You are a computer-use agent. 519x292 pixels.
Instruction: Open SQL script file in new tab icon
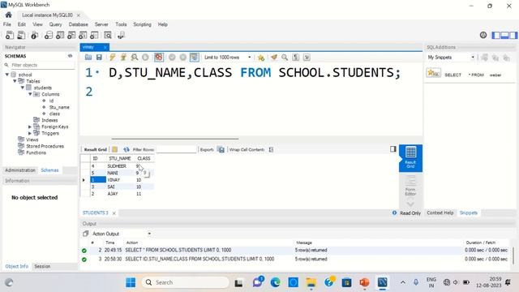click(x=21, y=35)
